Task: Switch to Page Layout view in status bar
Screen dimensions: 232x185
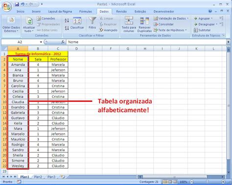Action: (170, 182)
